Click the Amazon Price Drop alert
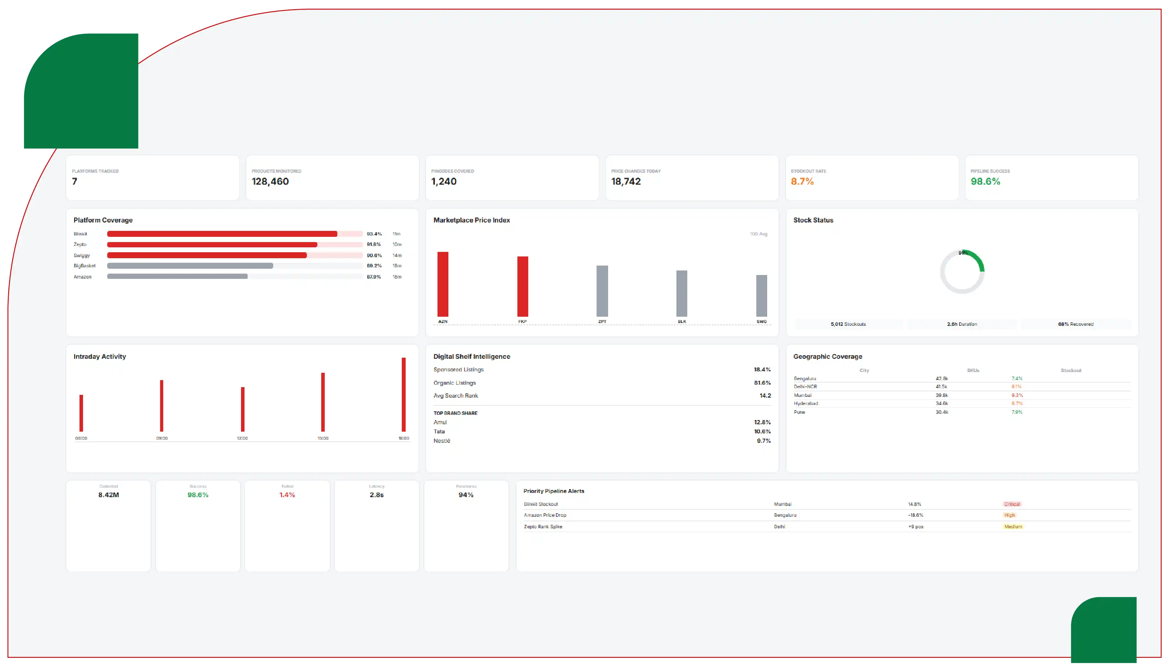The height and width of the screenshot is (666, 1170). [827, 515]
